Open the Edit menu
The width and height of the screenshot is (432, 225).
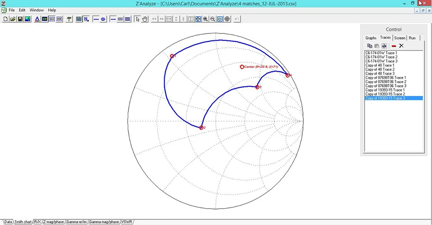(x=22, y=10)
